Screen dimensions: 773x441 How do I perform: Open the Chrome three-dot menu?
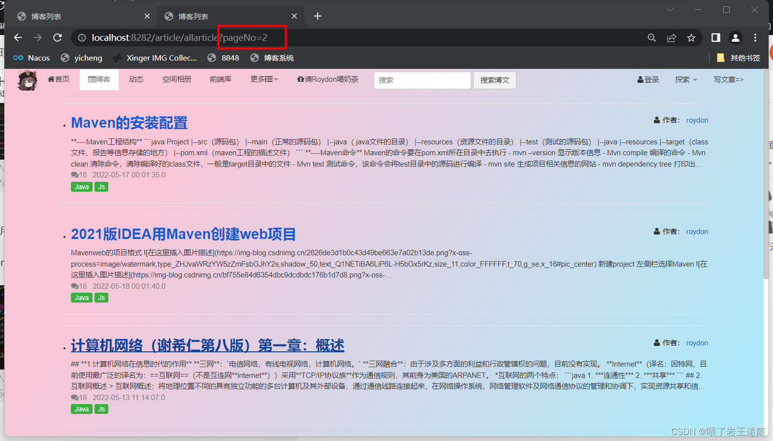click(x=755, y=37)
